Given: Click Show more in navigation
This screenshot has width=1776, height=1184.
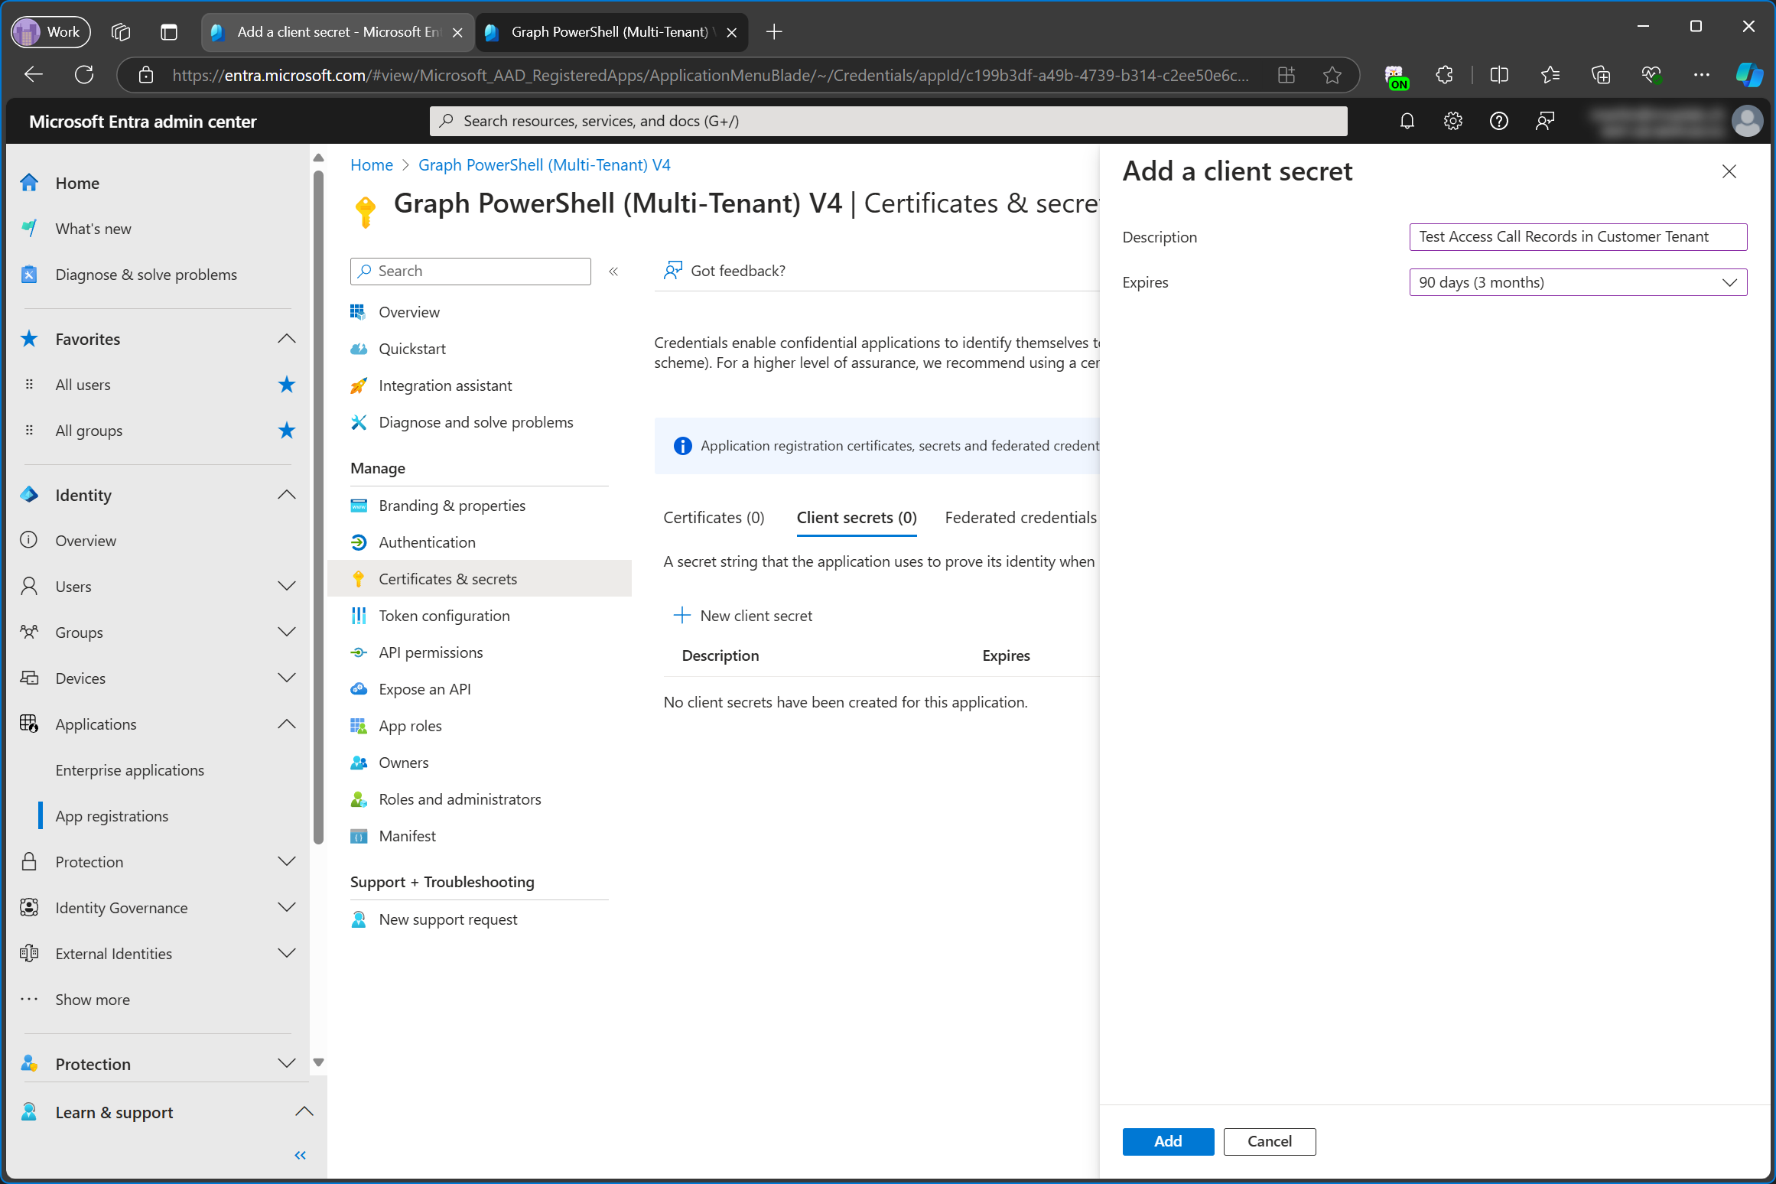Looking at the screenshot, I should pyautogui.click(x=93, y=1000).
